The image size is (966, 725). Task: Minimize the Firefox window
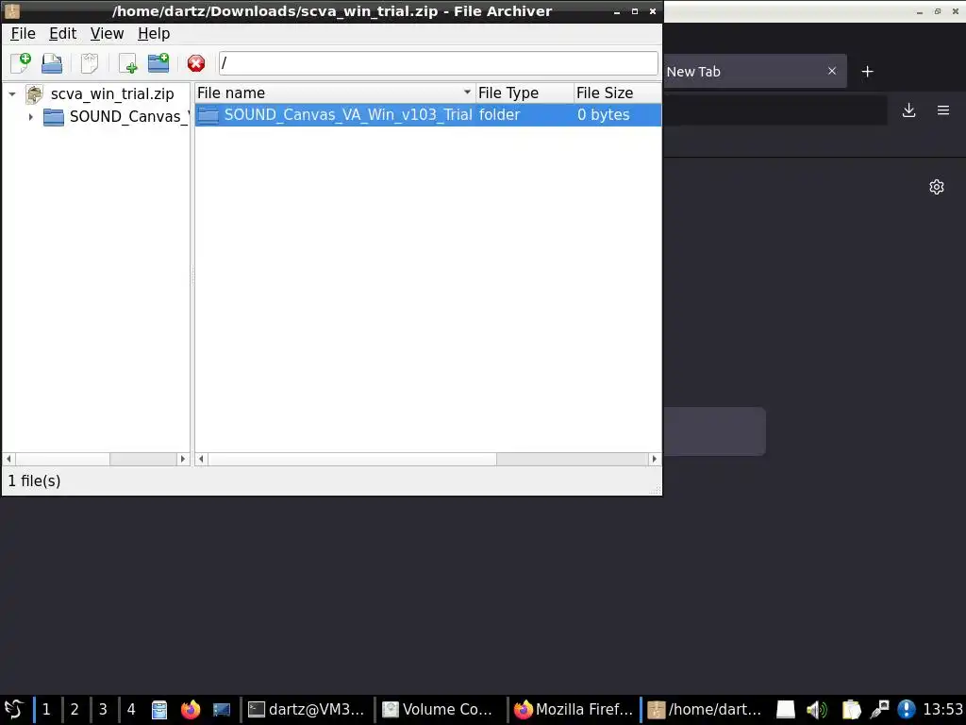point(919,11)
